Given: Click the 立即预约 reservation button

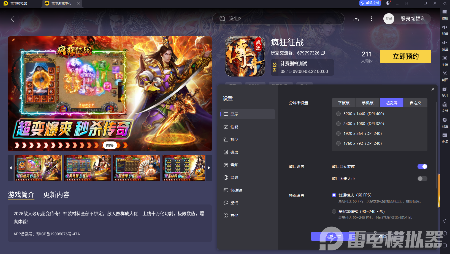Looking at the screenshot, I should coord(405,56).
